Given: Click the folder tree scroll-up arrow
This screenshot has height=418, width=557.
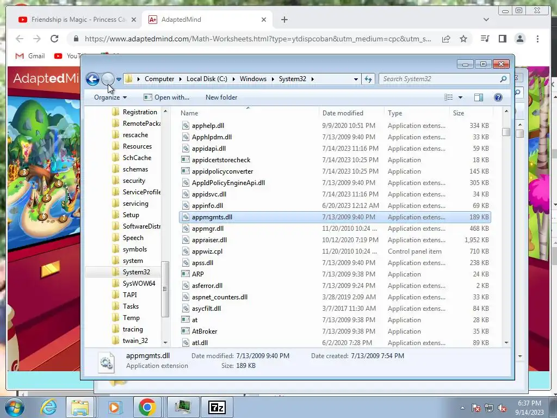Looking at the screenshot, I should [165, 112].
